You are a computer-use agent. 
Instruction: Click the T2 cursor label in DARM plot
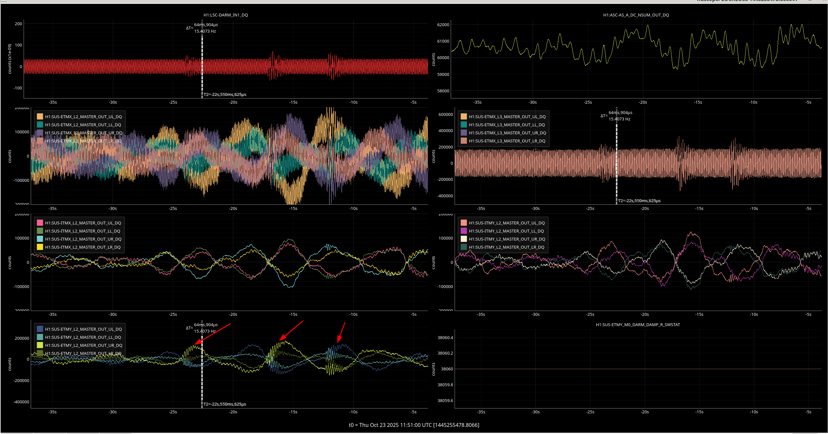pos(225,94)
